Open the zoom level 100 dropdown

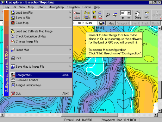click(x=129, y=13)
